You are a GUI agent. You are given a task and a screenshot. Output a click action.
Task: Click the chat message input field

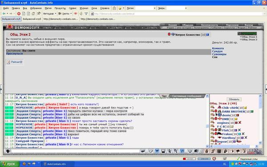pos(75,151)
